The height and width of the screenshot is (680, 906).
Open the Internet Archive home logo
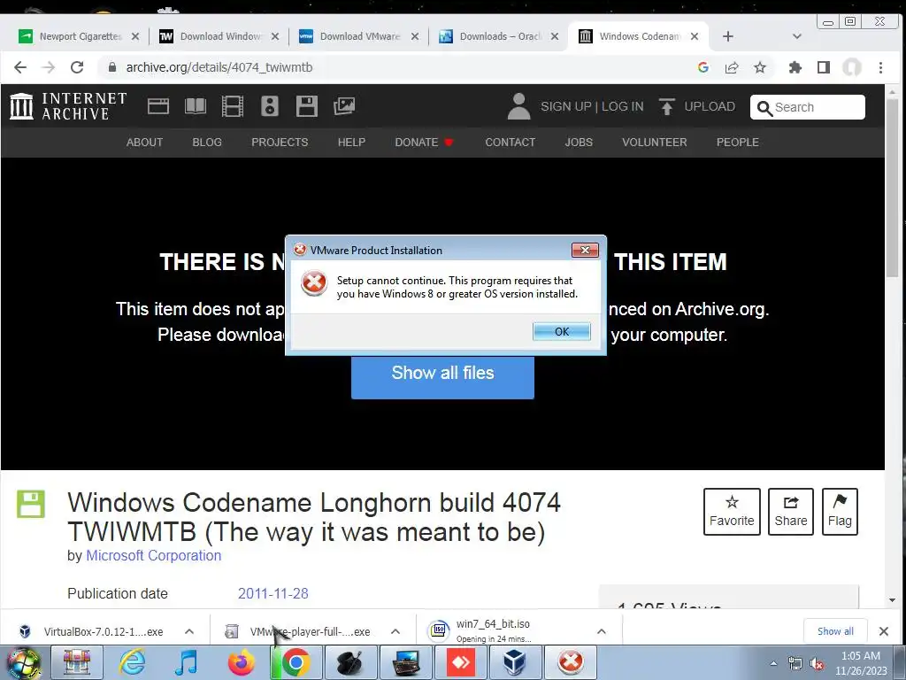click(x=68, y=106)
